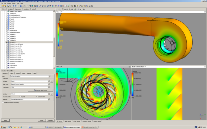The height and width of the screenshot is (129, 207).
Task: Open the Variable dropdown showing Velocity
Action: [49, 94]
